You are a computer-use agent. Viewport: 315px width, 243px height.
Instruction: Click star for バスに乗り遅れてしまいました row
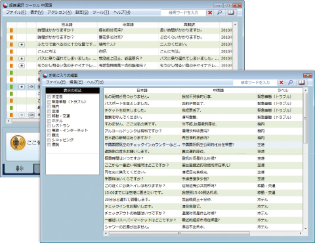click(22, 58)
